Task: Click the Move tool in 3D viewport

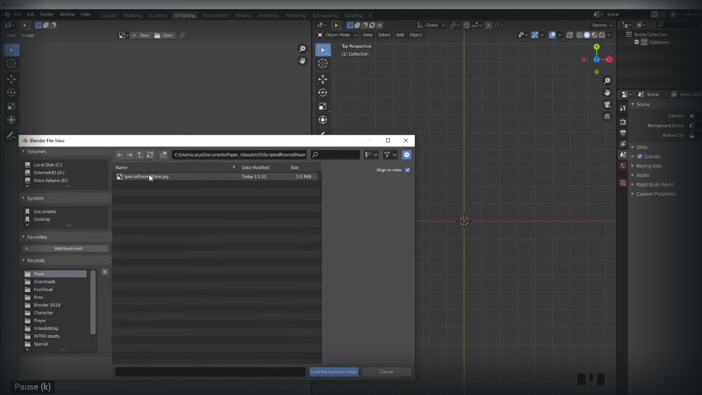Action: (322, 79)
